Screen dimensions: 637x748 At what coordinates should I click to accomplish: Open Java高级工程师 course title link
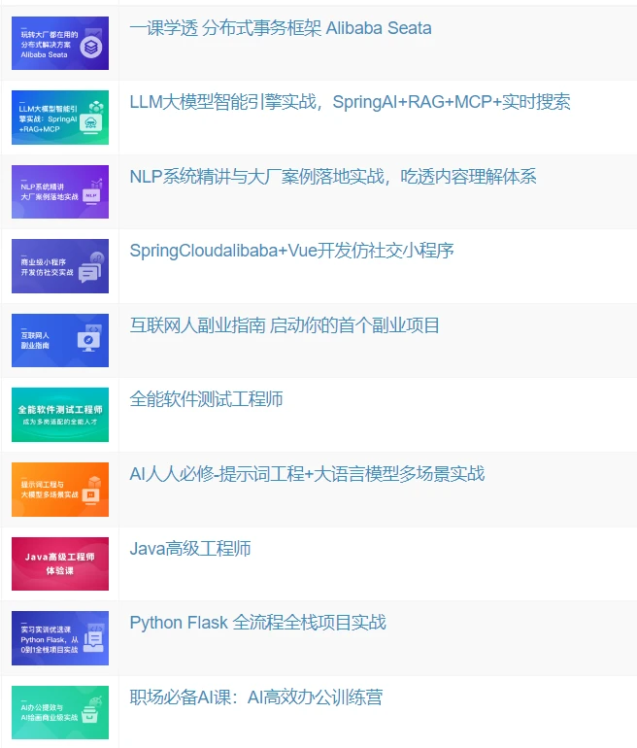click(x=190, y=549)
